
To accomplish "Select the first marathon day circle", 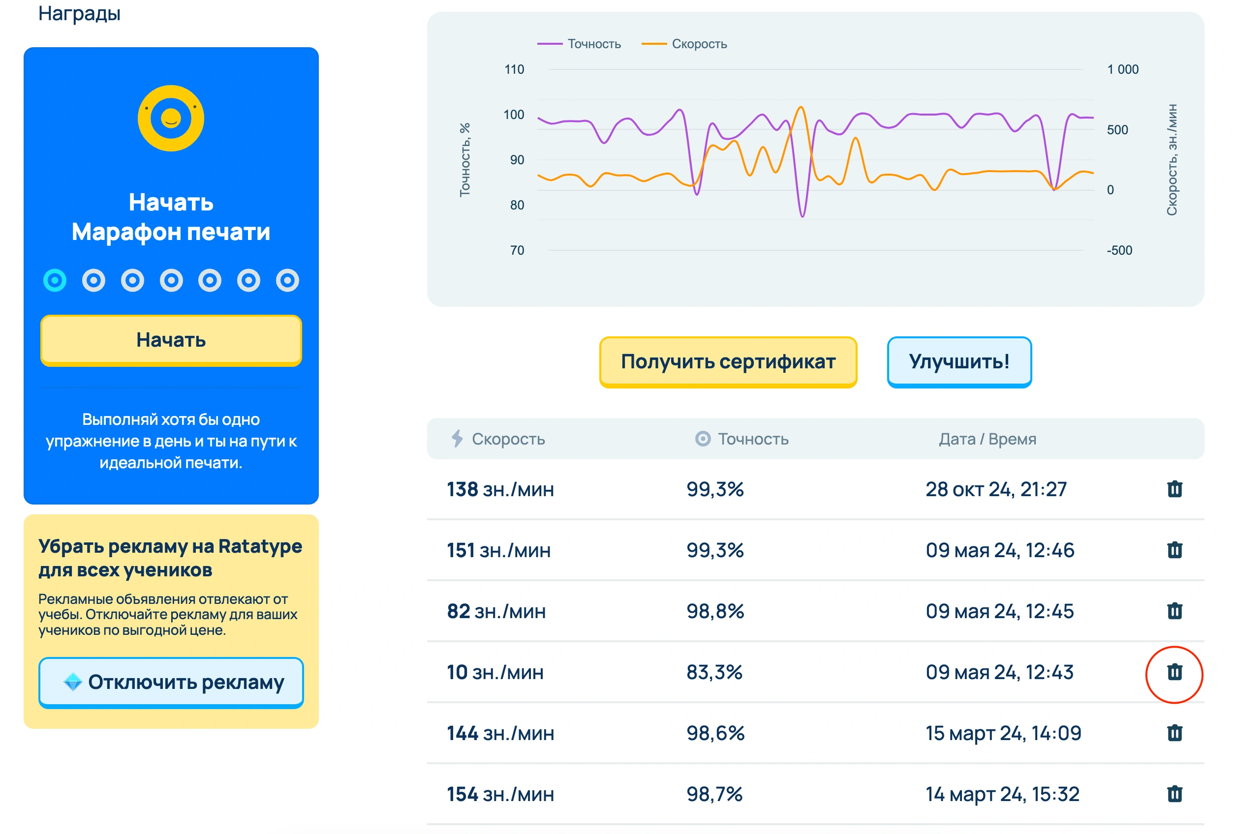I will click(x=55, y=280).
